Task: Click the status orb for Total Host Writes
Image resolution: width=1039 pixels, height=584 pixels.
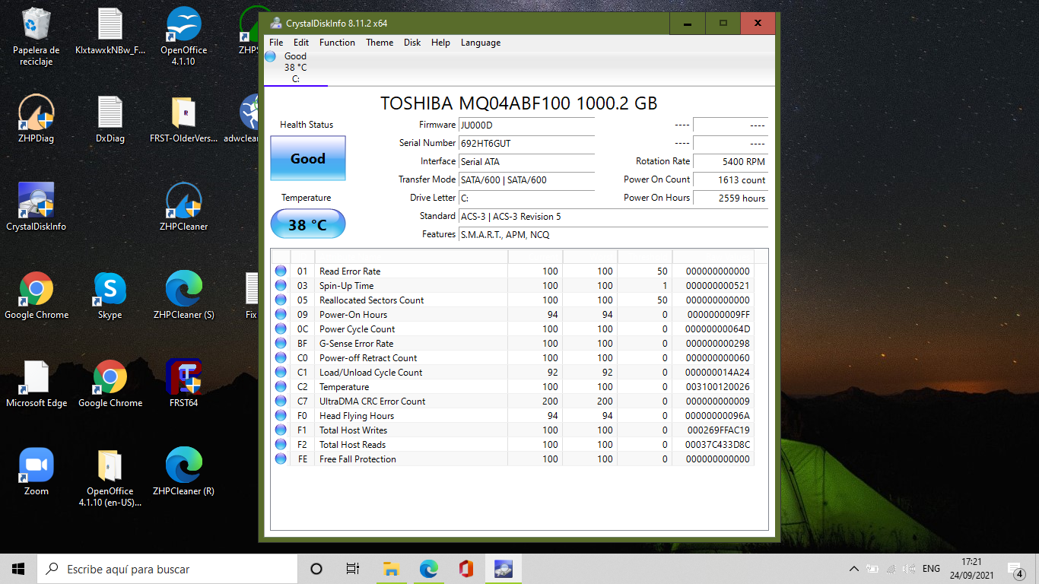Action: pos(281,430)
